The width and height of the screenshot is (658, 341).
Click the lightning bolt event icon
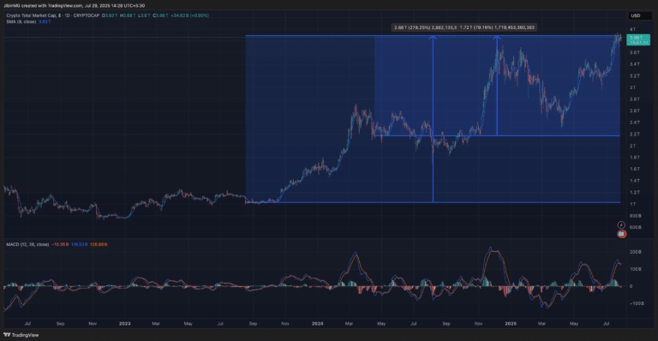[x=621, y=225]
